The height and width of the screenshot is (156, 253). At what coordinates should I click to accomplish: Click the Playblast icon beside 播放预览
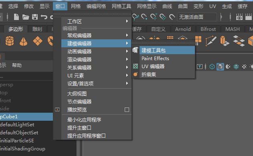(57, 109)
